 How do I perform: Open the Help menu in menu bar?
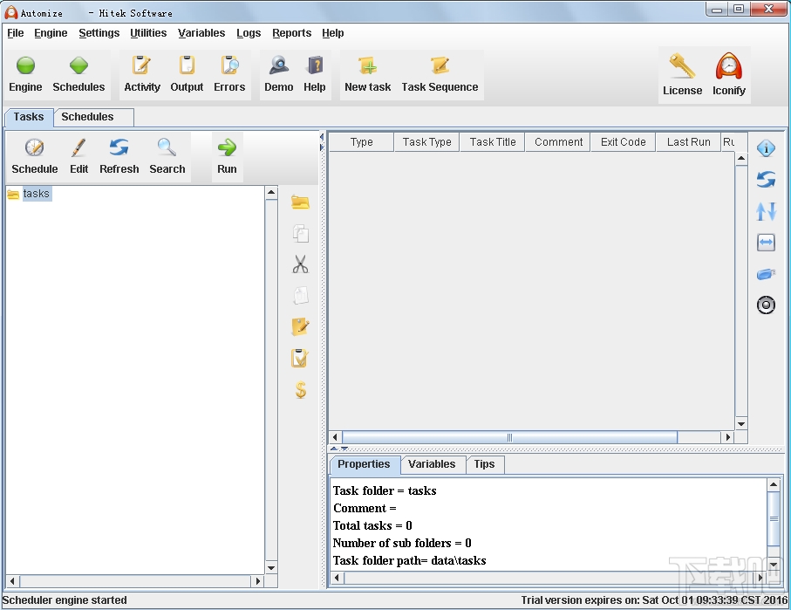[333, 33]
